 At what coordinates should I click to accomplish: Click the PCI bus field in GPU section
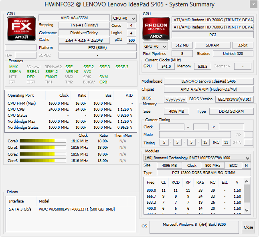212,34
